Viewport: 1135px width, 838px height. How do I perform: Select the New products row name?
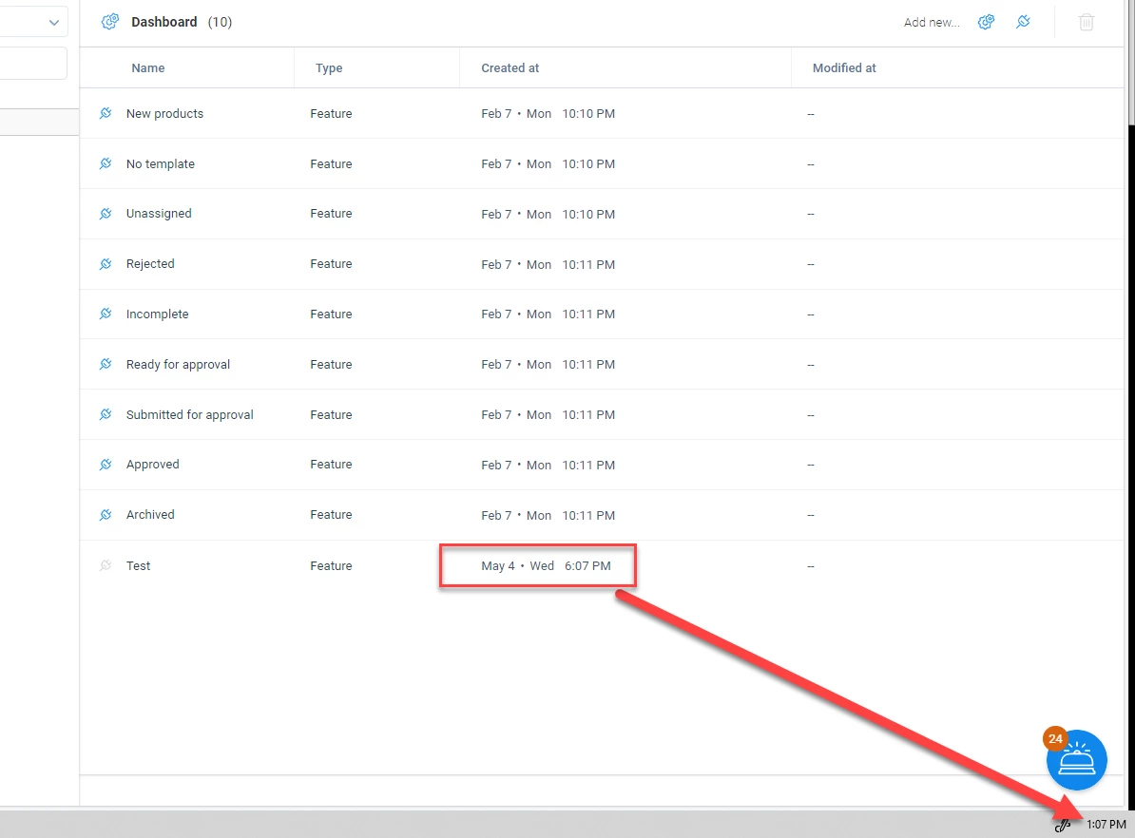pos(165,114)
